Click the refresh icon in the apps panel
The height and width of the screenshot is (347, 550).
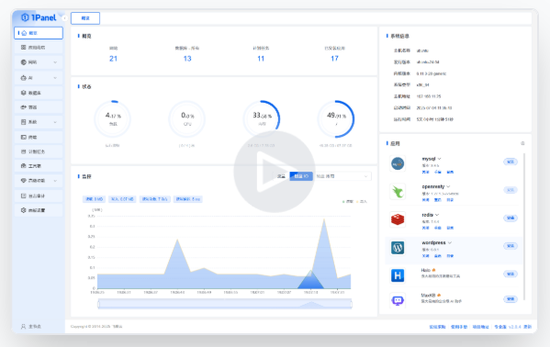pyautogui.click(x=522, y=143)
